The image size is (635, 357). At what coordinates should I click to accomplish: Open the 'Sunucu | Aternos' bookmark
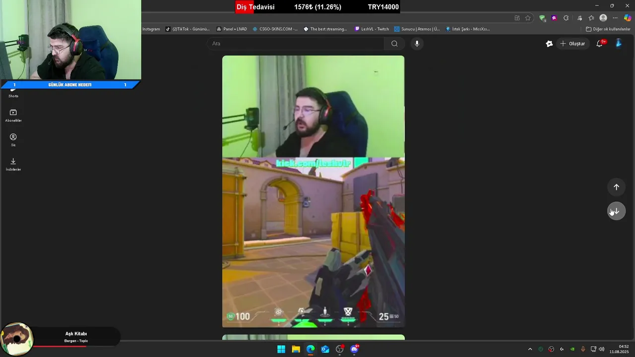tap(417, 29)
